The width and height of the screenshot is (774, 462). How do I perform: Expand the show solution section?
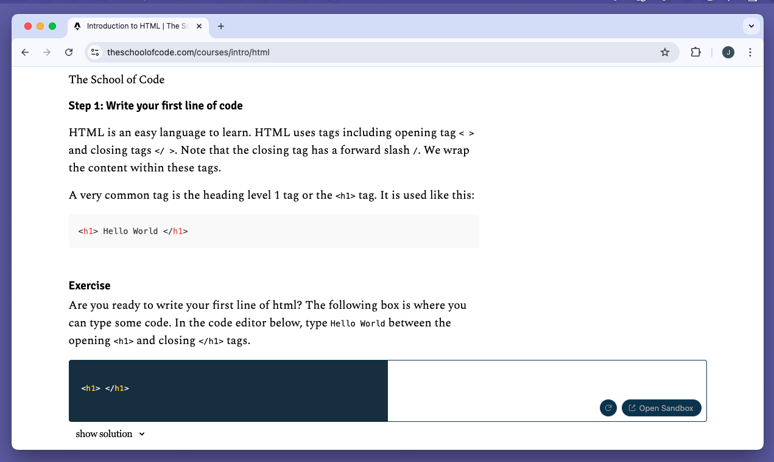(110, 434)
